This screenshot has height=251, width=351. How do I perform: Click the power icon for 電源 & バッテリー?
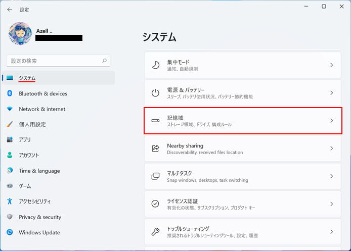click(x=155, y=93)
